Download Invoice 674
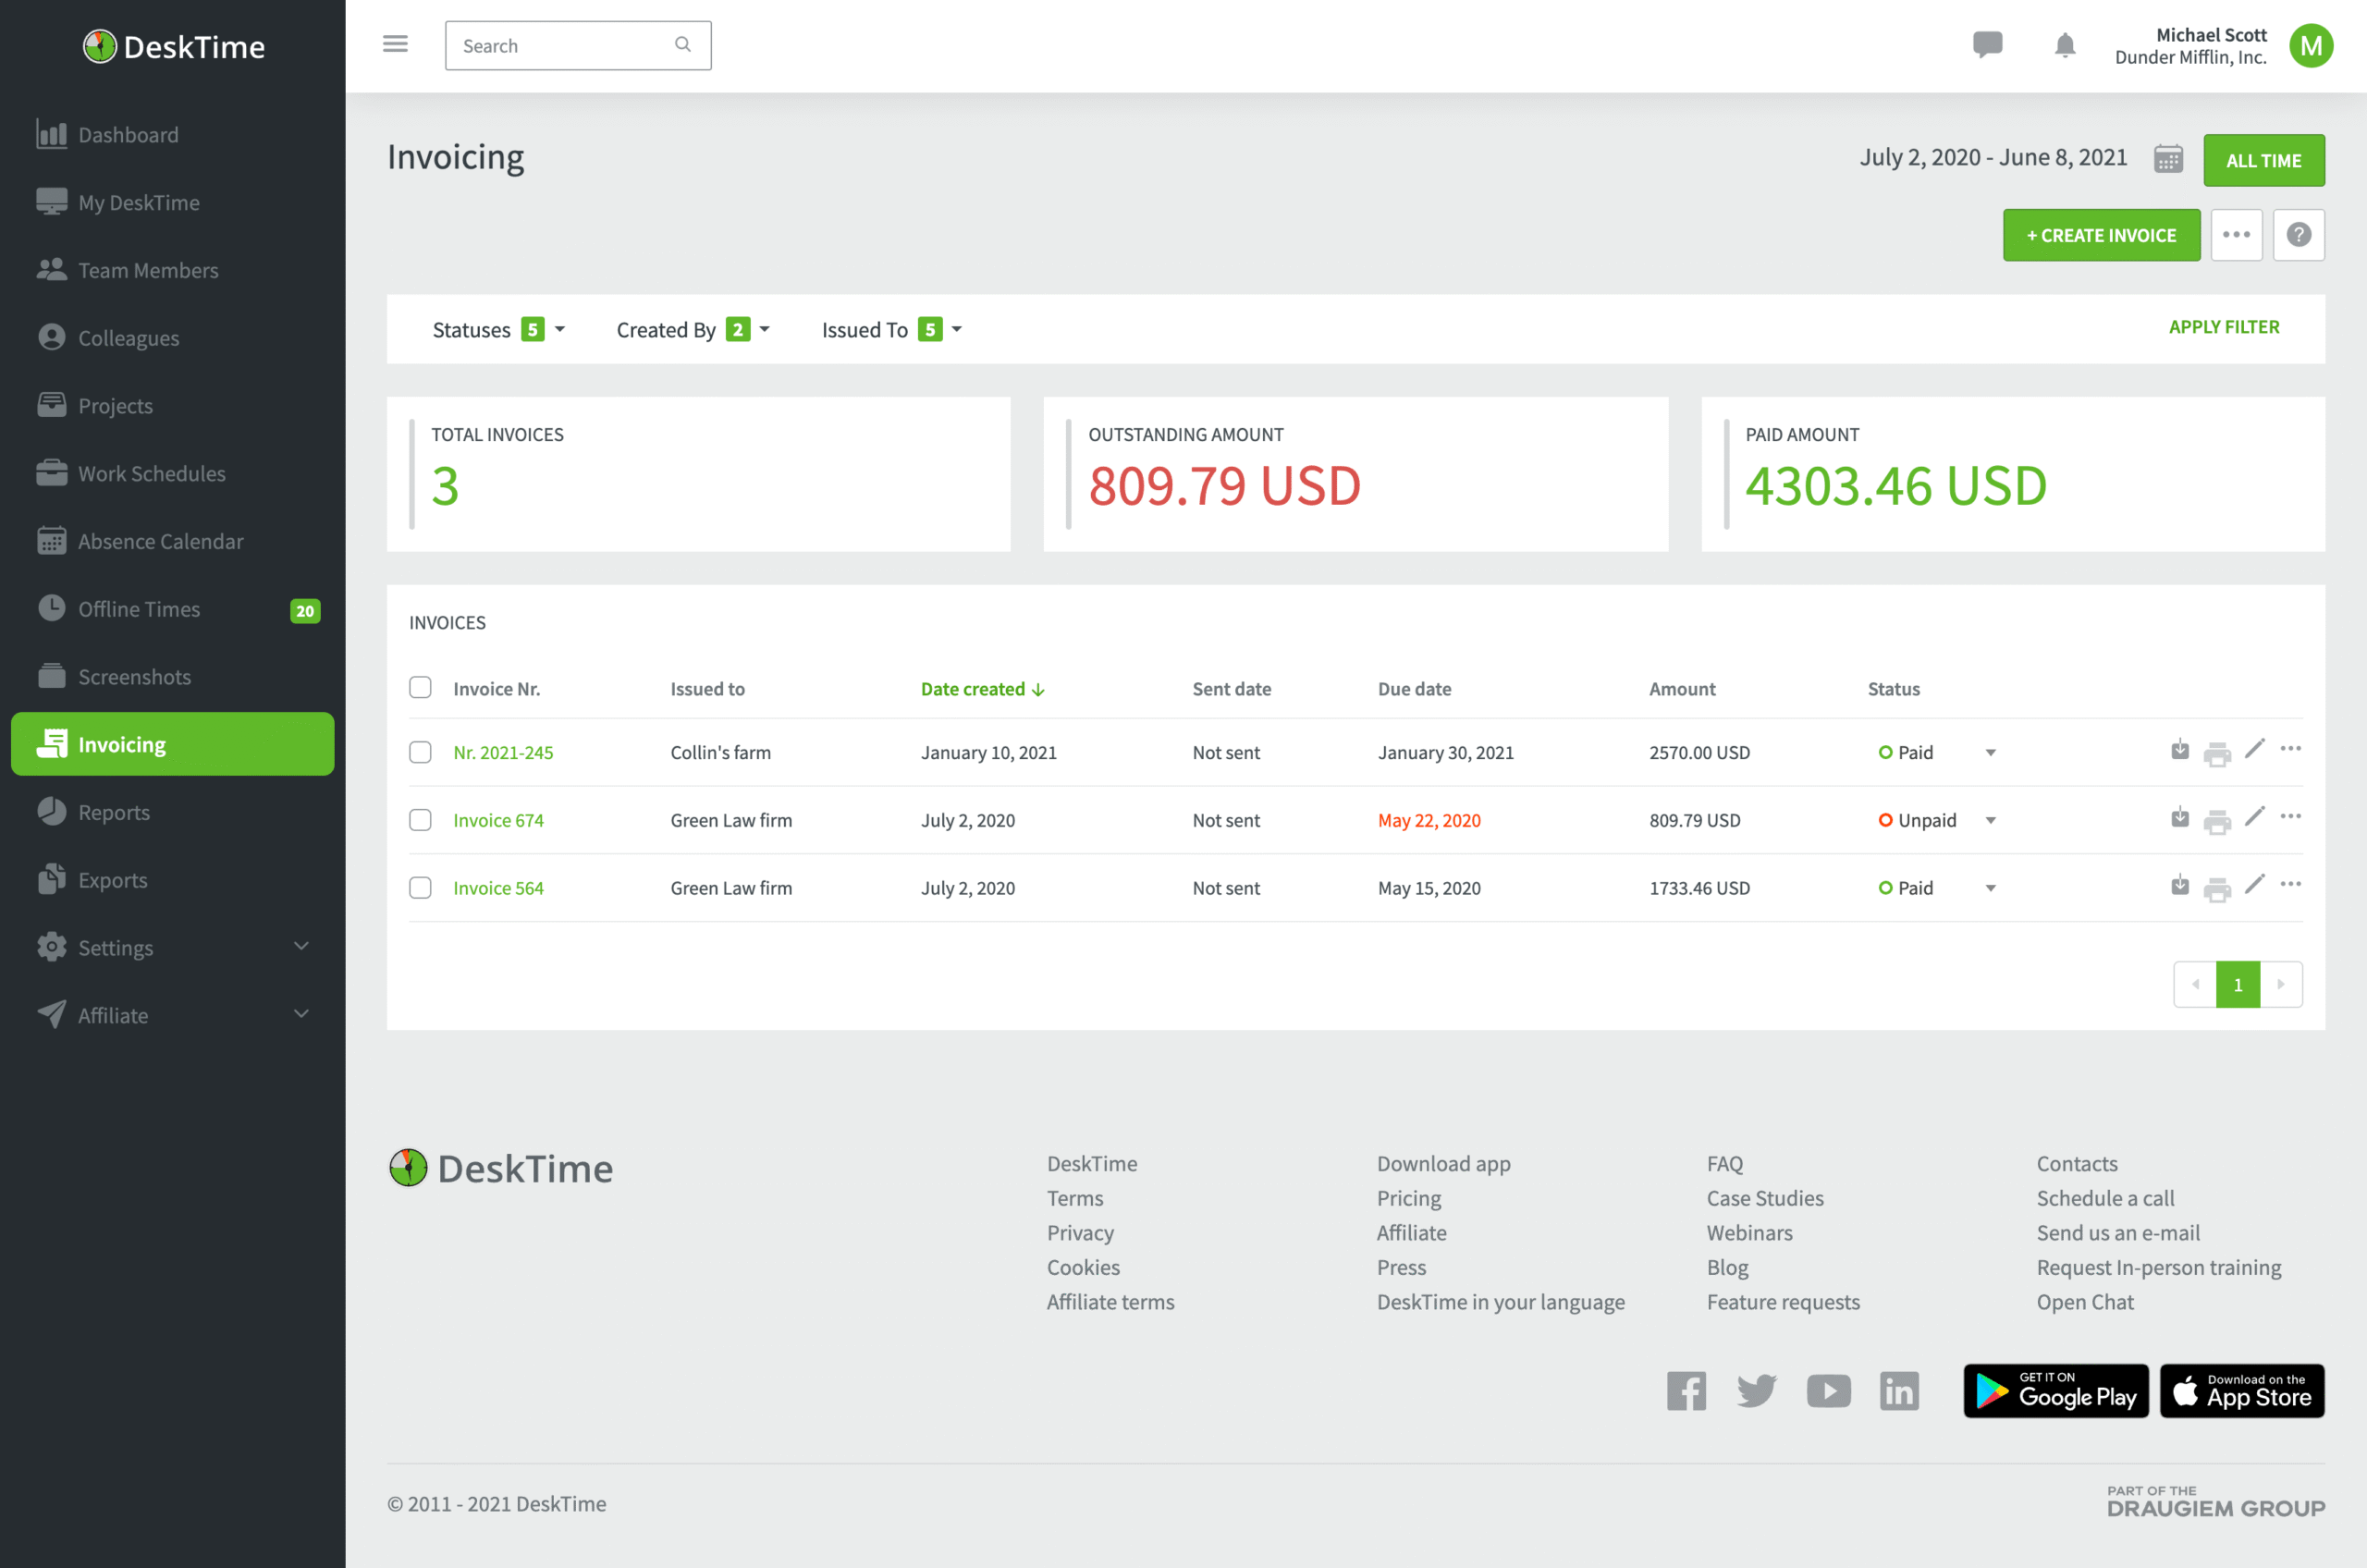 coord(2180,818)
